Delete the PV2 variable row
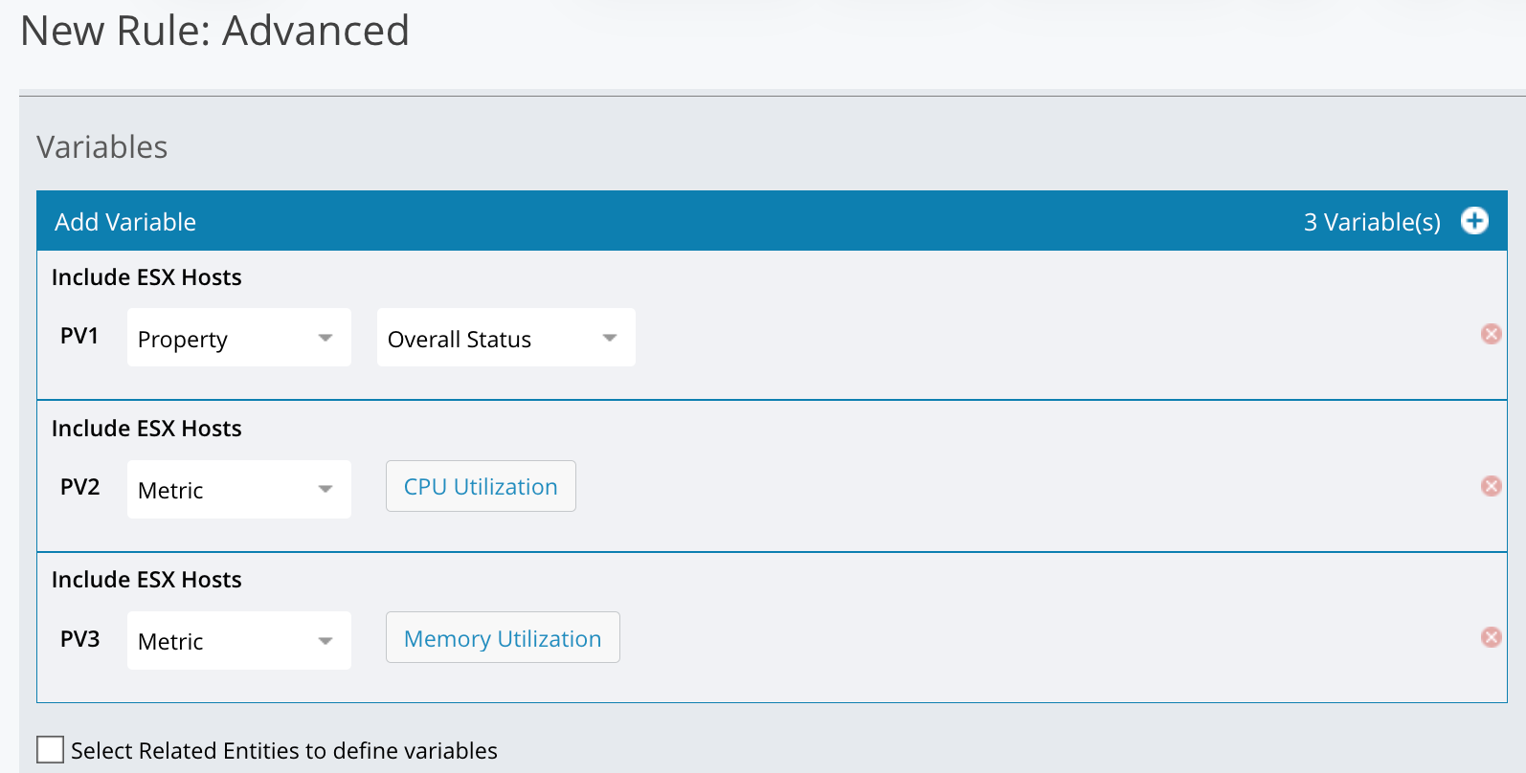The height and width of the screenshot is (773, 1526). [x=1491, y=486]
